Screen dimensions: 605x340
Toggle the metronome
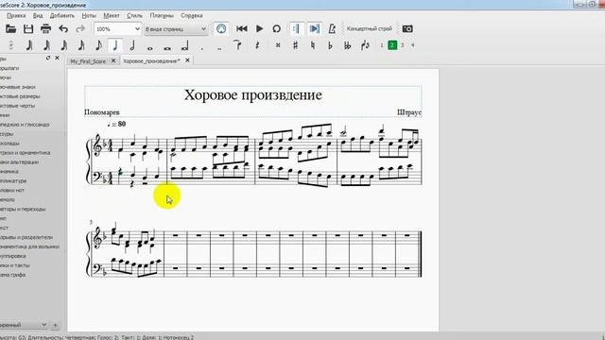pos(332,28)
